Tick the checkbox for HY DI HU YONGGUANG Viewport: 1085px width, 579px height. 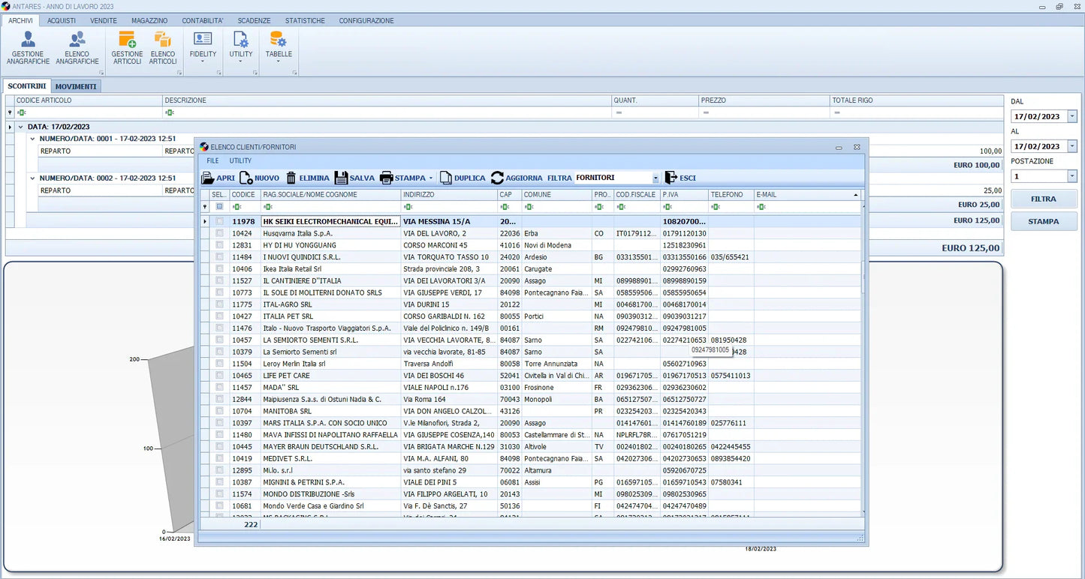(x=219, y=245)
